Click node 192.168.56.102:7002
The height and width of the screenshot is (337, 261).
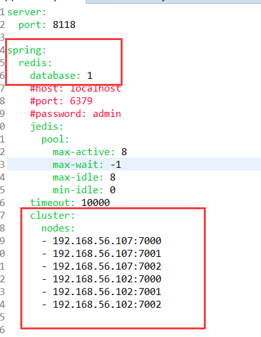coord(107,304)
